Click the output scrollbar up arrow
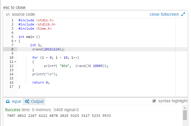This screenshot has height=126, width=191. 185,108
